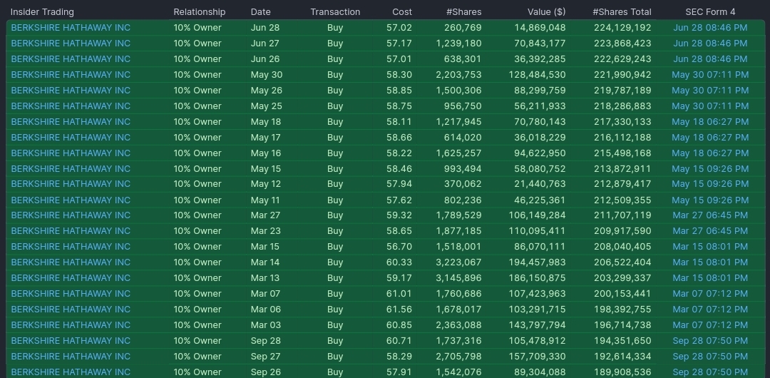Select the total shares cell 189,908,536

point(622,372)
